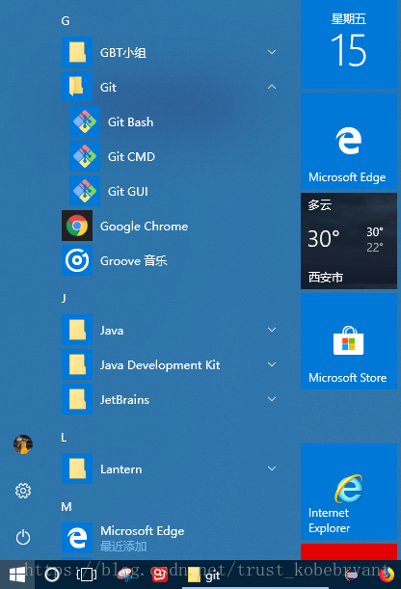Open Cortana circle in the taskbar

point(52,575)
